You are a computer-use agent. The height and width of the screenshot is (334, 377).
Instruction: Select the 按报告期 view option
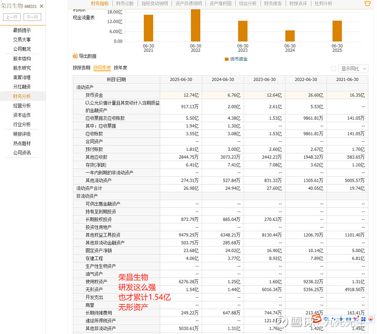pos(82,68)
